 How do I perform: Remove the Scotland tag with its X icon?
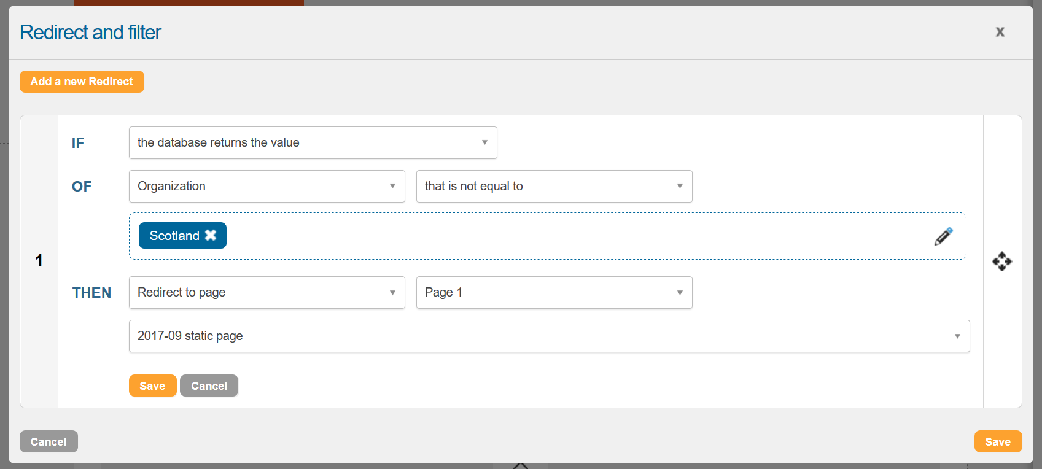(x=211, y=235)
